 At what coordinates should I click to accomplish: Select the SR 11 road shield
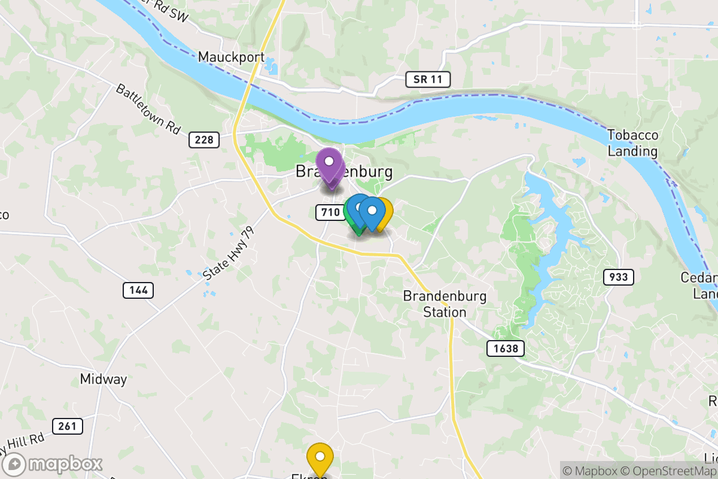pos(428,79)
